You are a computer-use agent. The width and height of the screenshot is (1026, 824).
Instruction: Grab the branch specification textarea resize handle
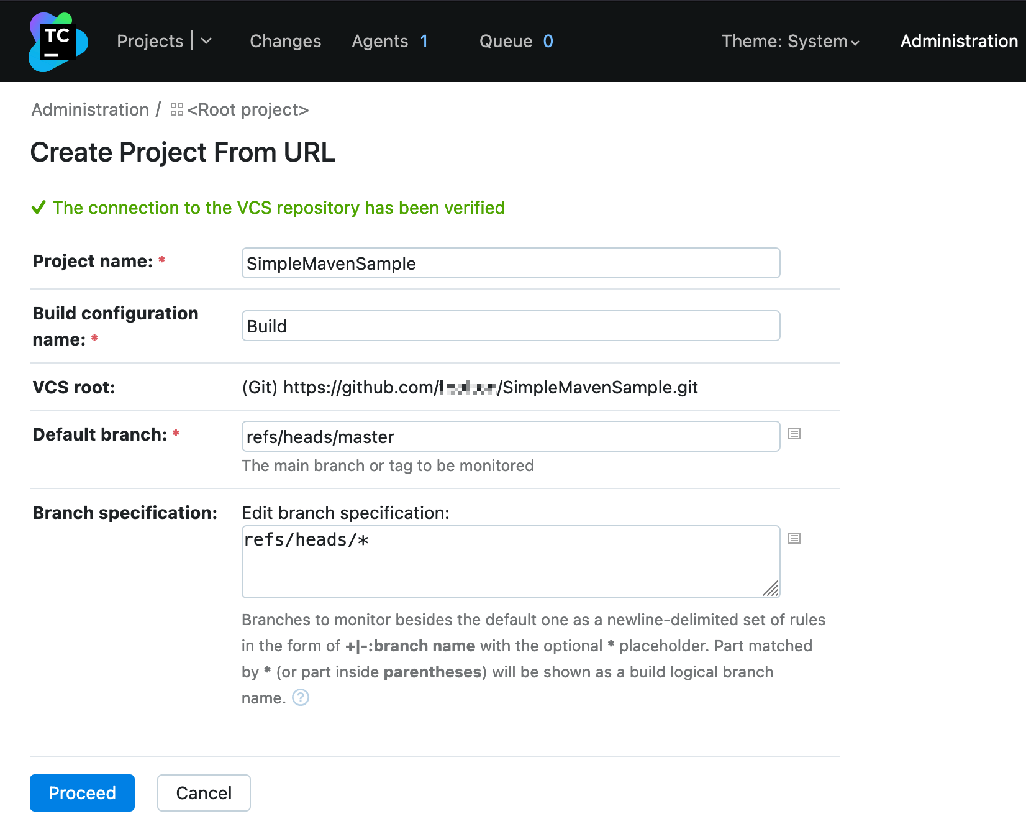771,588
